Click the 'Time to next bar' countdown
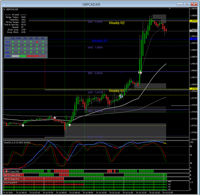Screen dimensions: 200x195 [x=15, y=25]
